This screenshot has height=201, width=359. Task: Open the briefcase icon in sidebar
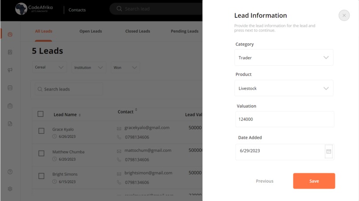tap(10, 106)
